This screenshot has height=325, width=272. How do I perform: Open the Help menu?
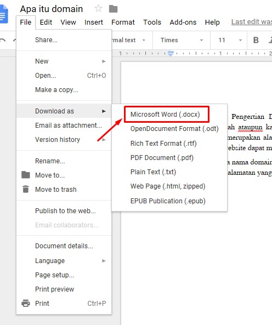(x=212, y=22)
